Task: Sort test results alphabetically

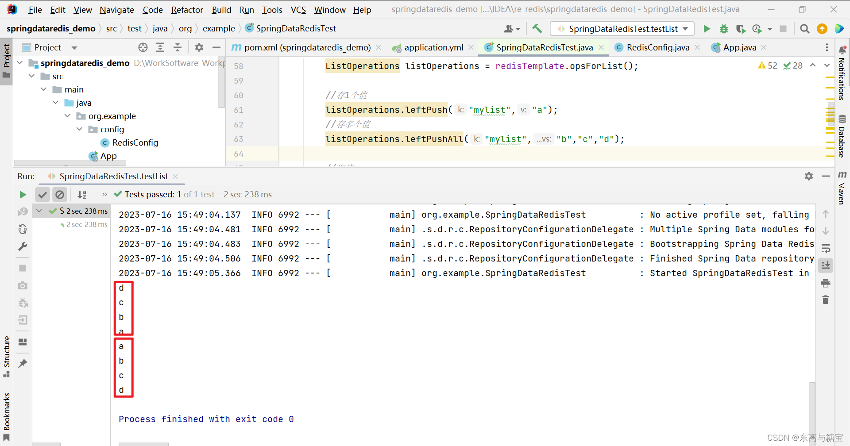Action: point(82,195)
